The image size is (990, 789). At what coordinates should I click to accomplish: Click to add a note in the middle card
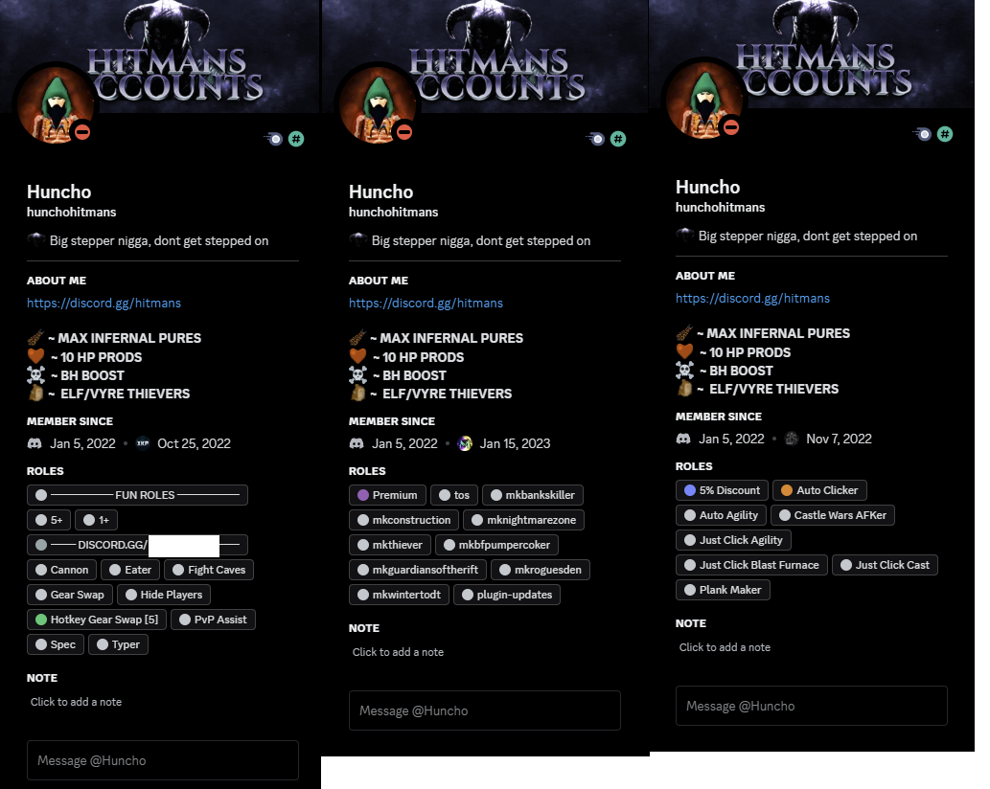398,652
